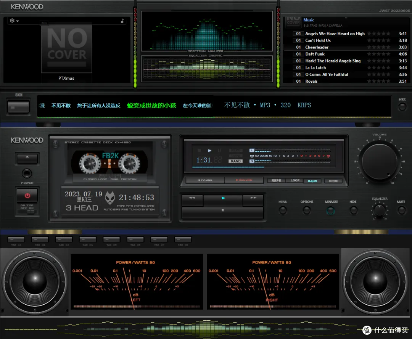The image size is (412, 339).
Task: Switch to TAB 1 button
Action: point(16,239)
